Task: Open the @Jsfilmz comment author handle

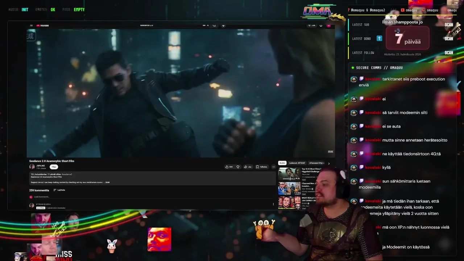Action: 41,208
